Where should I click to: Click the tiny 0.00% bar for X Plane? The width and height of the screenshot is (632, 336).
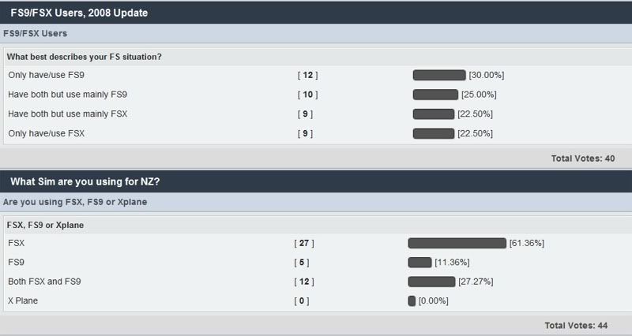point(412,301)
